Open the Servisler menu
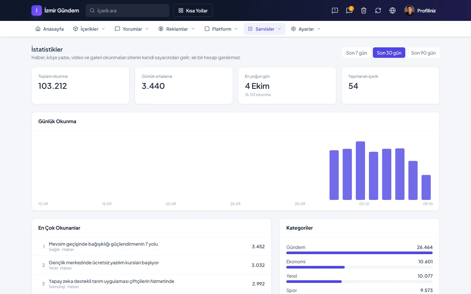 tap(265, 29)
